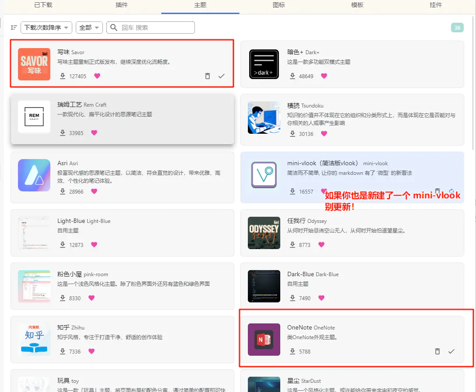Switch to the 模板 tab
The width and height of the screenshot is (476, 392).
(x=357, y=5)
